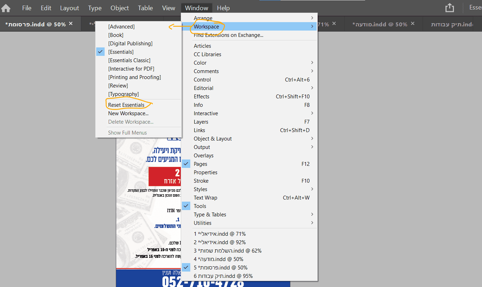This screenshot has height=287, width=482.
Task: Close the document tab showing 71%
Action: [334, 24]
